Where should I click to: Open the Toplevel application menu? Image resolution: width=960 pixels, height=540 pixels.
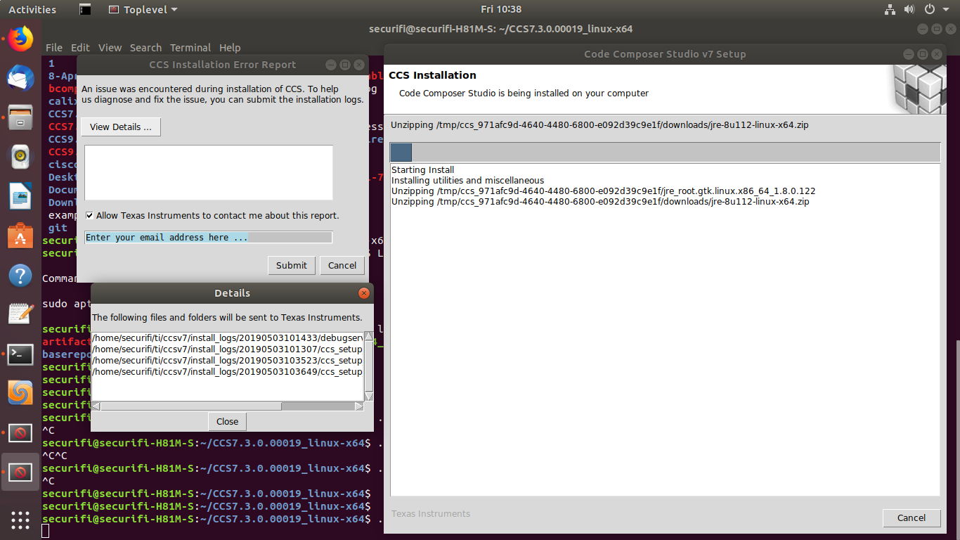click(x=143, y=9)
